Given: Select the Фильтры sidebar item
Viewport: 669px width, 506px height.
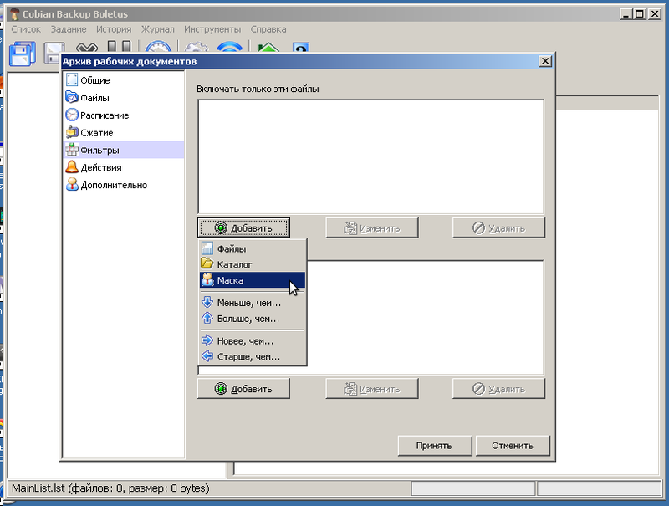Looking at the screenshot, I should (x=99, y=151).
